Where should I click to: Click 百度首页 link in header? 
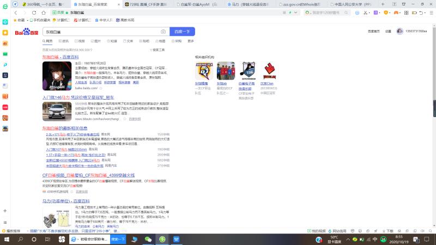coord(374,32)
